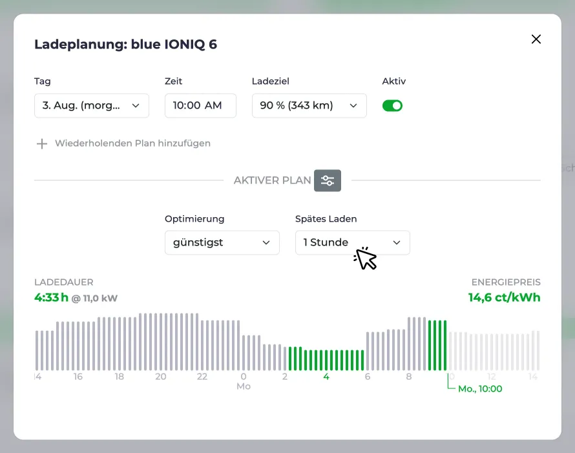
Task: Click the @ 11,0 kW power text
Action: point(94,298)
